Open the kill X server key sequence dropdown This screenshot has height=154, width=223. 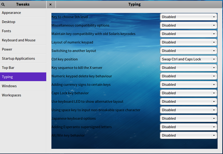pyautogui.click(x=188, y=68)
